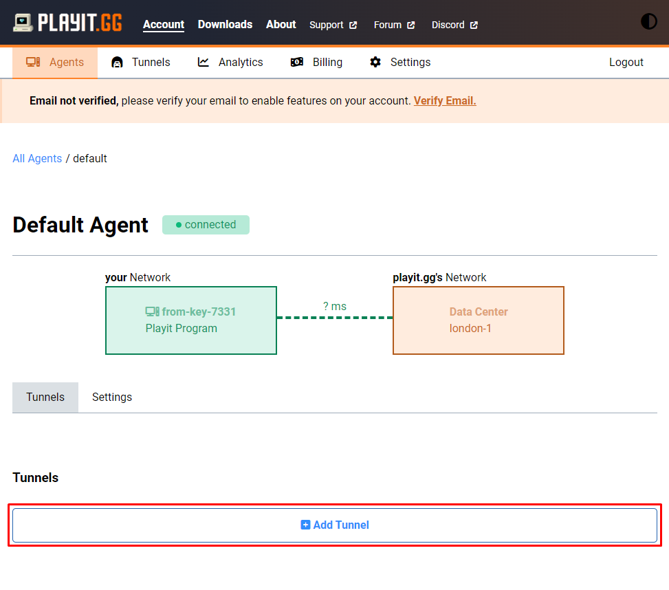Click the Billing money icon
This screenshot has height=590, width=669.
pyautogui.click(x=297, y=62)
